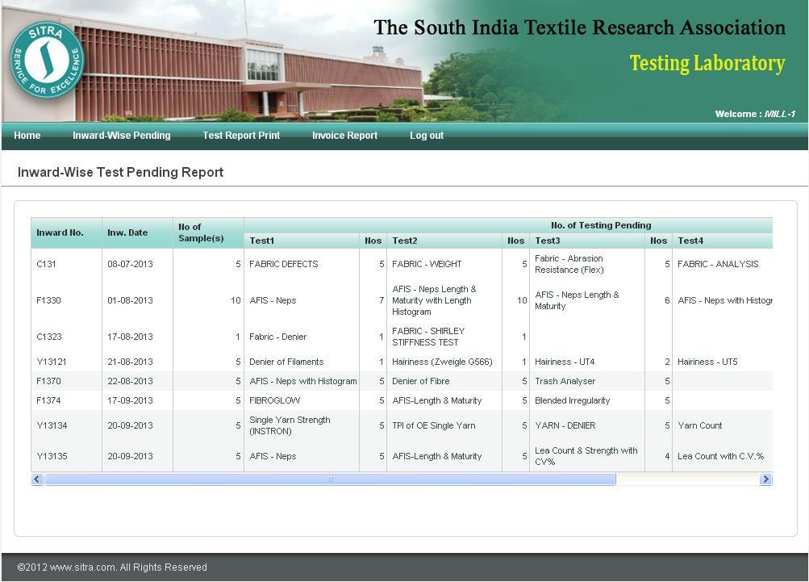
Task: Click date 17-09-2013
Action: [130, 400]
